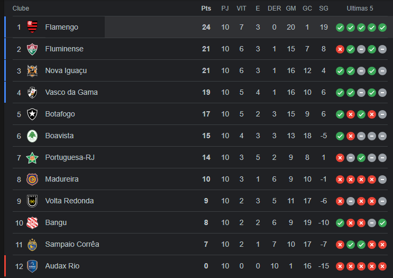Image resolution: width=393 pixels, height=278 pixels.
Task: Open the Sampaio Corrêa team link
Action: pyautogui.click(x=72, y=244)
